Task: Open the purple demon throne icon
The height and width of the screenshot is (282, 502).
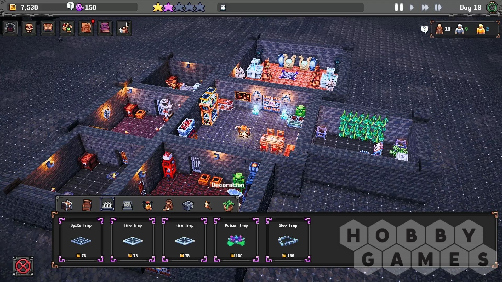Action: (105, 28)
